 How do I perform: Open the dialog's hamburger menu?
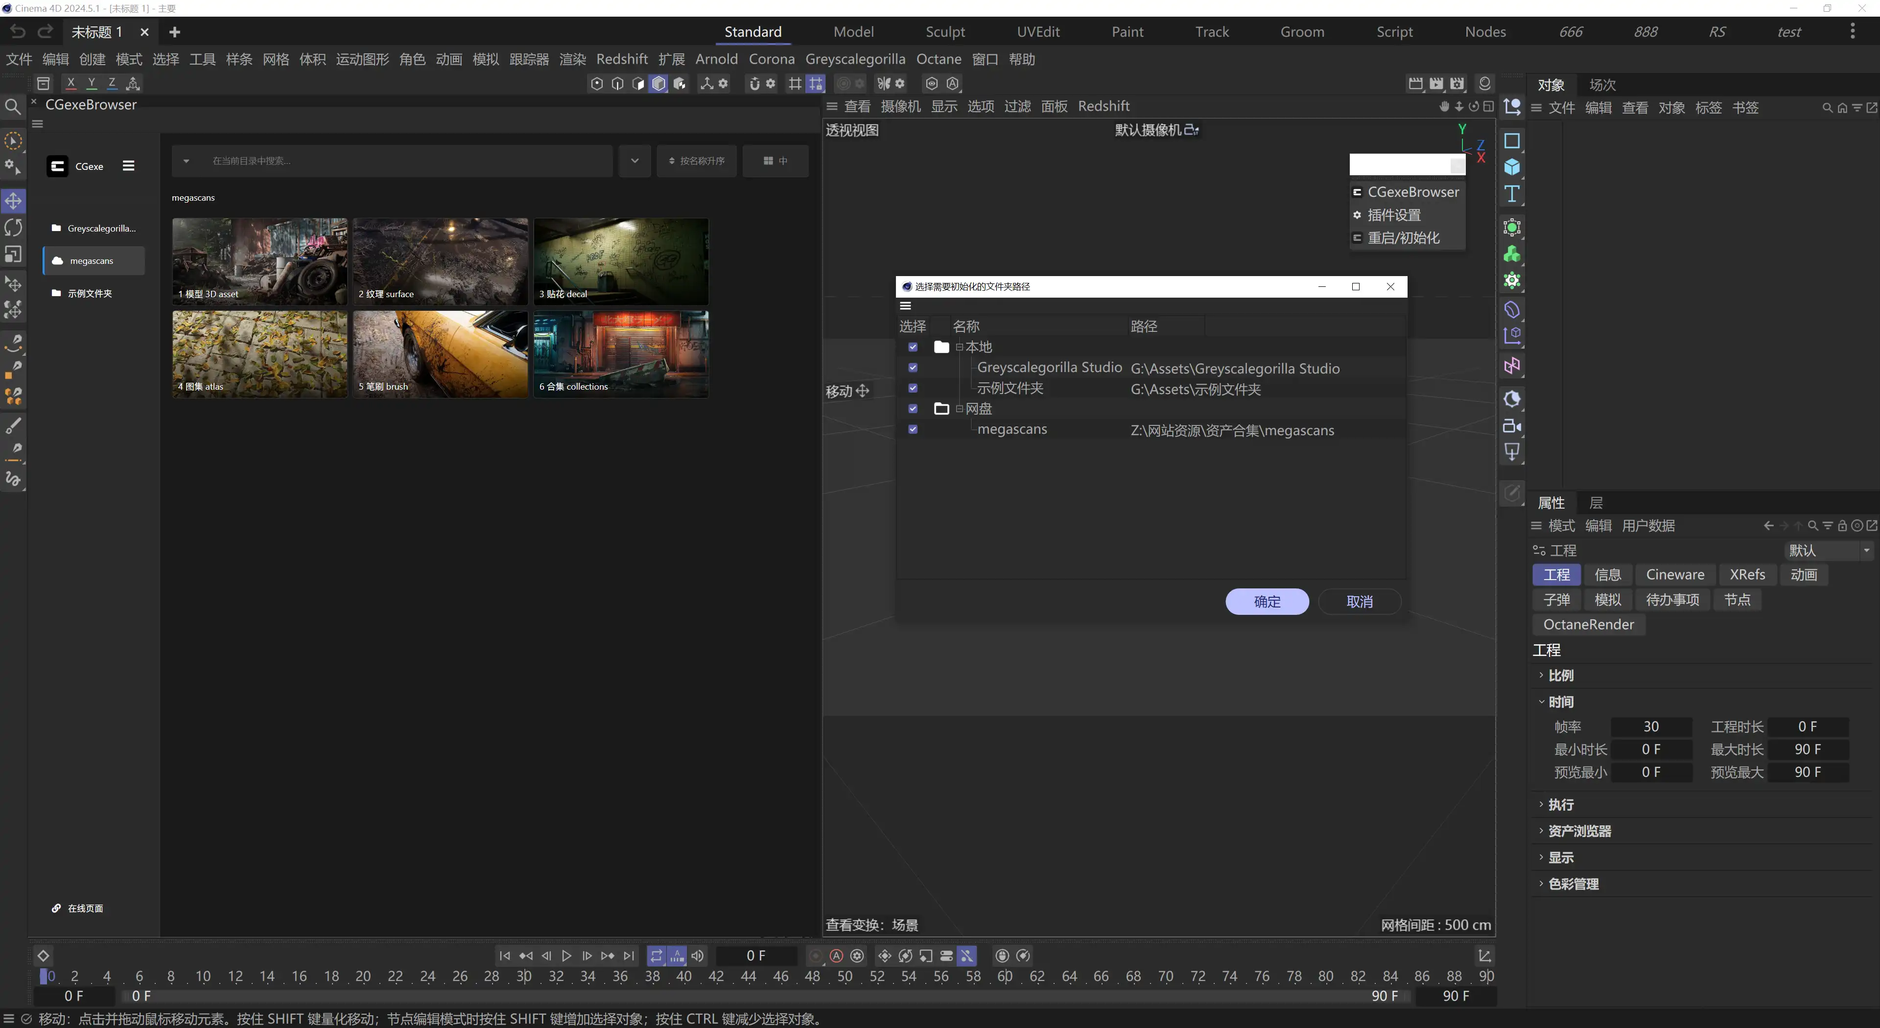pyautogui.click(x=906, y=305)
